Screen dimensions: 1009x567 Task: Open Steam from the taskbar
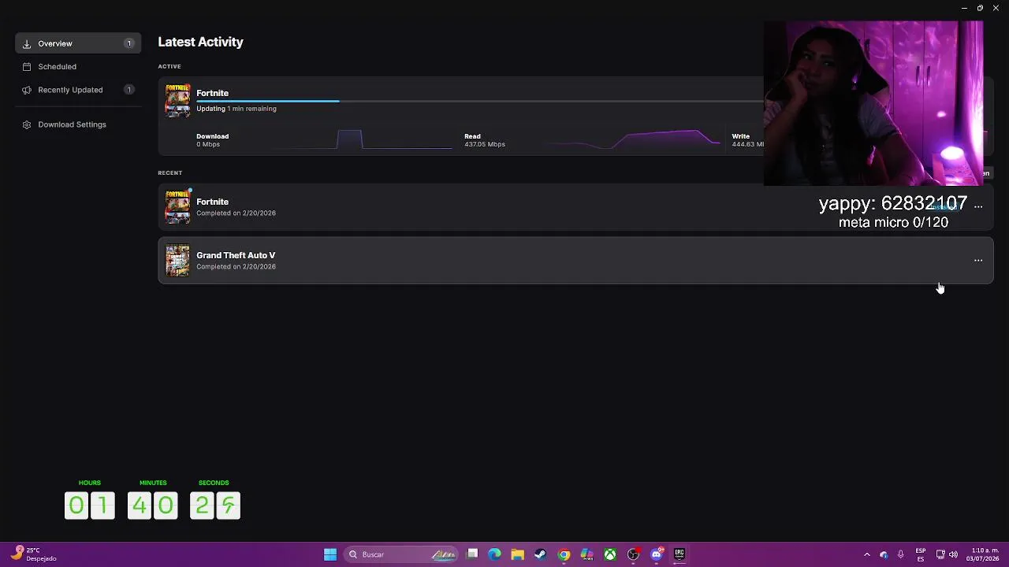click(x=540, y=554)
